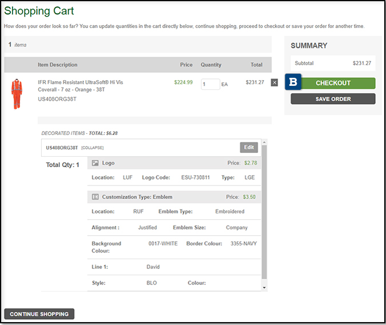Click the Save Order button
Viewport: 386px width, 325px height.
[333, 99]
